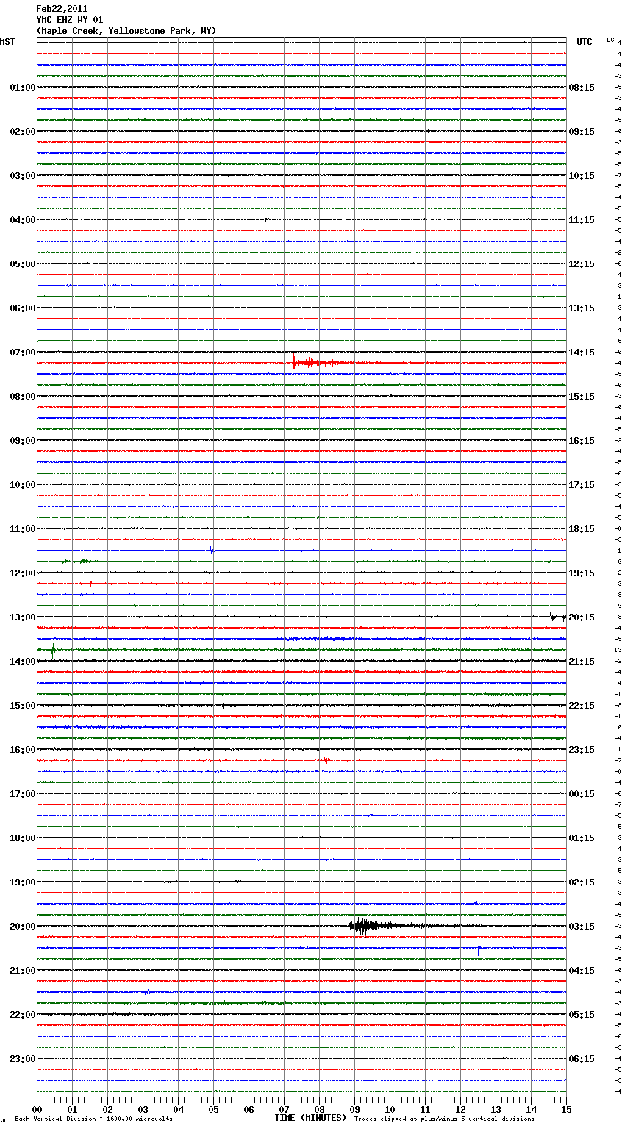The height and width of the screenshot is (1129, 625).
Task: Click the 15 minute mark on bottom axis
Action: click(x=566, y=1109)
